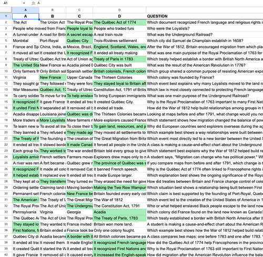
Task: Click green cell 'New France' in row 11
Action: tap(53, 77)
